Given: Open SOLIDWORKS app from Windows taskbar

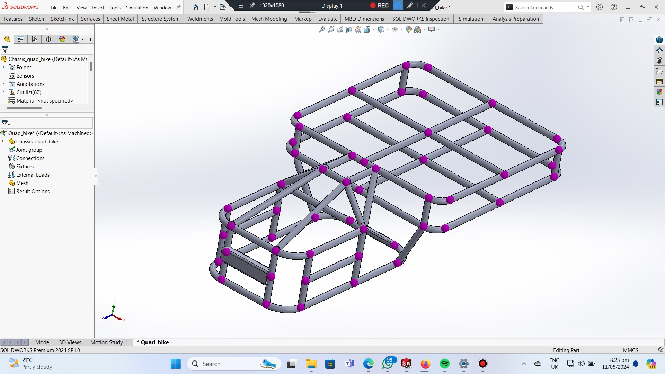Looking at the screenshot, I should tap(406, 364).
